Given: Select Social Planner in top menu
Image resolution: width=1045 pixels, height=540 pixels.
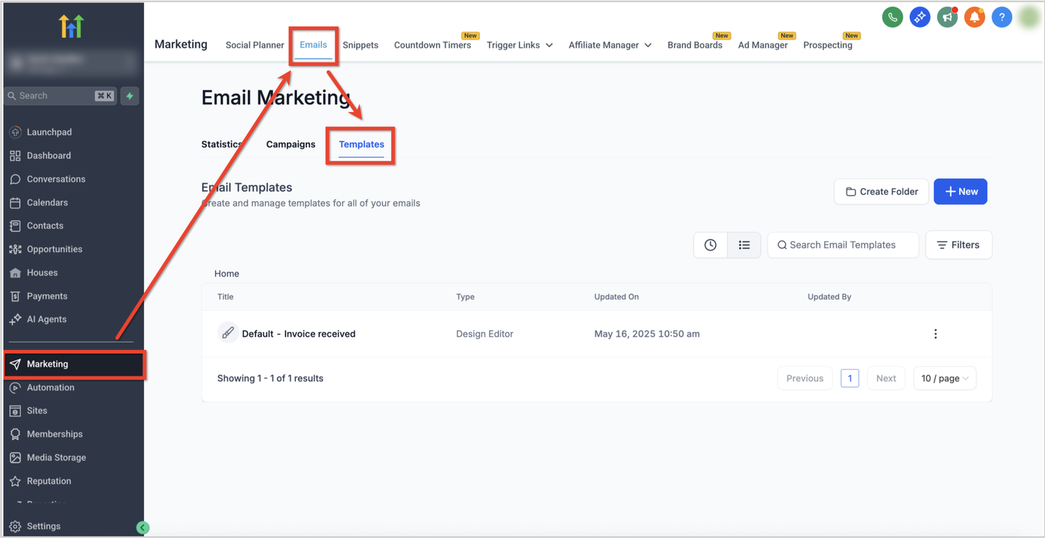Looking at the screenshot, I should click(255, 45).
